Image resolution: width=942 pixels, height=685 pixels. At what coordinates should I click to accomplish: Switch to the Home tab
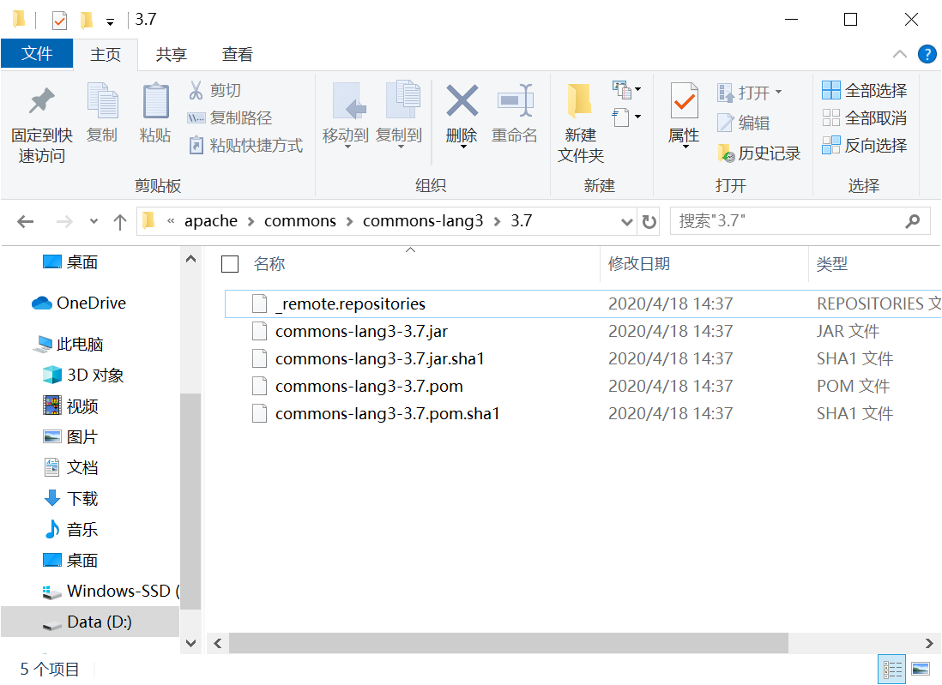[x=106, y=55]
